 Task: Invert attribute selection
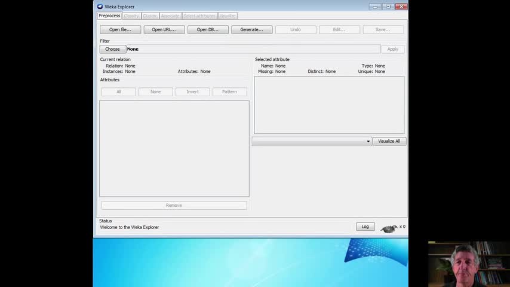192,92
